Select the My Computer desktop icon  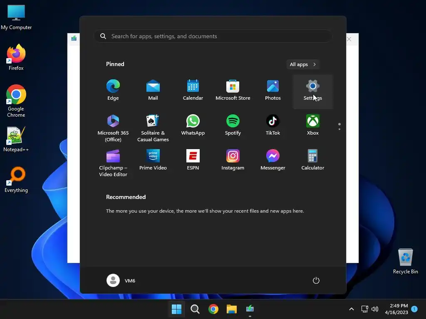pyautogui.click(x=16, y=17)
